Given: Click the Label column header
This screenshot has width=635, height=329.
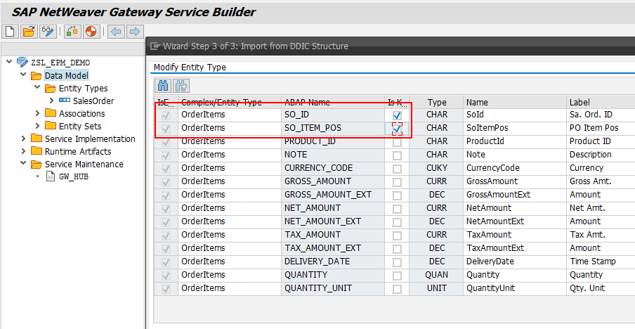Looking at the screenshot, I should (x=601, y=103).
